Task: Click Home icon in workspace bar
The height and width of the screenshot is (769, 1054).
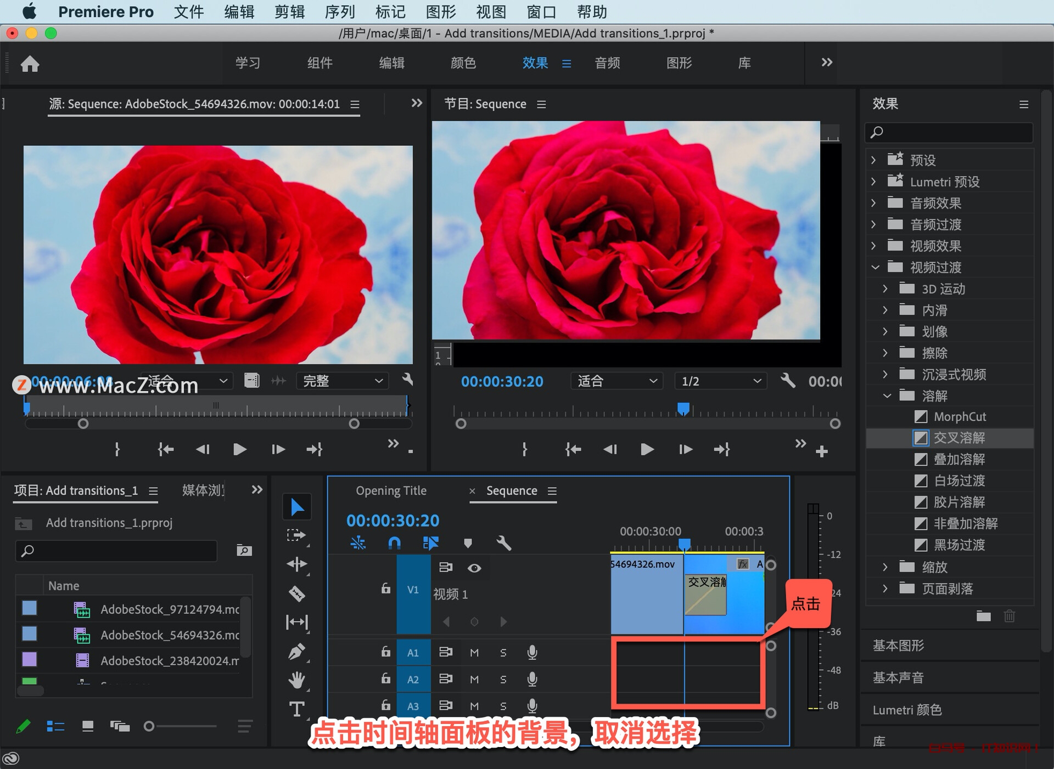Action: tap(30, 64)
